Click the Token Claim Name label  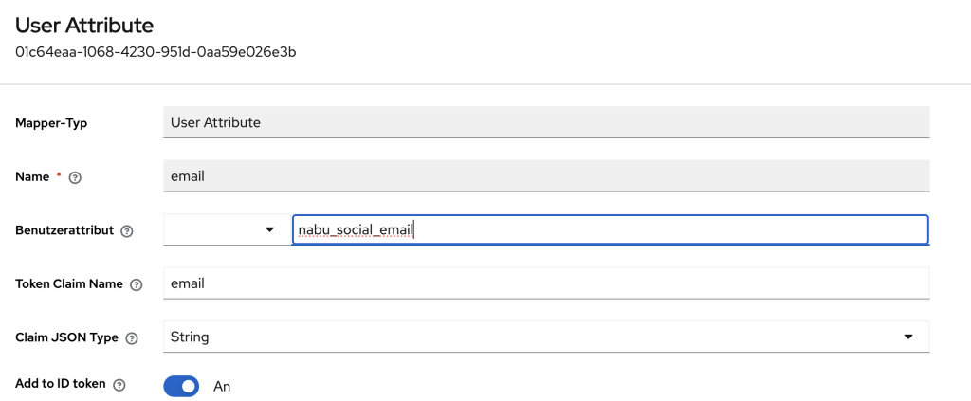click(x=69, y=284)
